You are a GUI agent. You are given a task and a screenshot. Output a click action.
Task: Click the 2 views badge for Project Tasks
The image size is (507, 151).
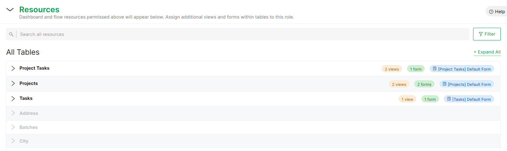point(392,69)
